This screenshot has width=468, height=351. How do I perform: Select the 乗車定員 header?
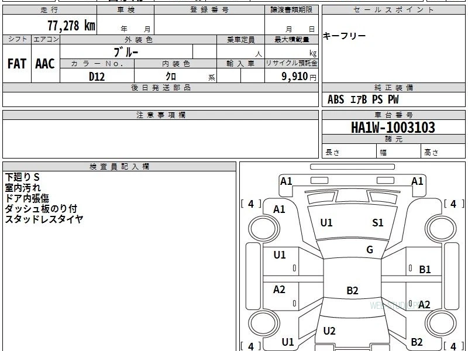[240, 40]
